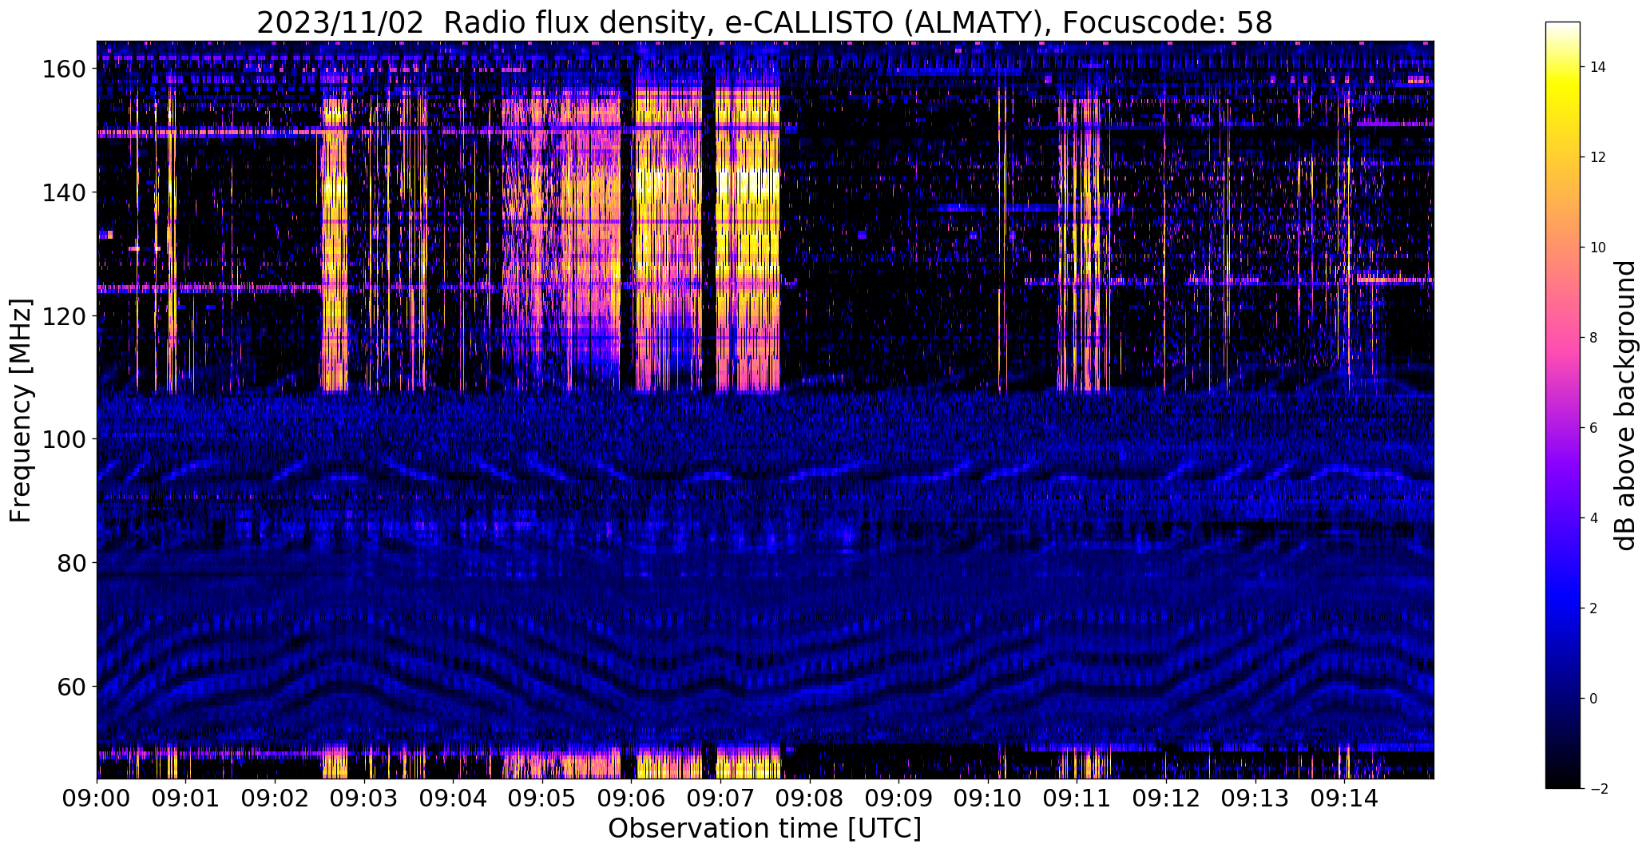
Task: Click the 09:03 time tick label
Action: pyautogui.click(x=364, y=797)
